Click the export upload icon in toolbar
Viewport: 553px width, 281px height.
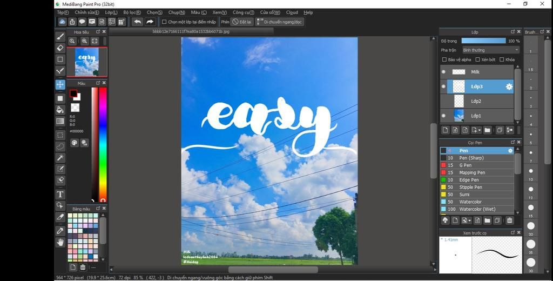tap(72, 22)
